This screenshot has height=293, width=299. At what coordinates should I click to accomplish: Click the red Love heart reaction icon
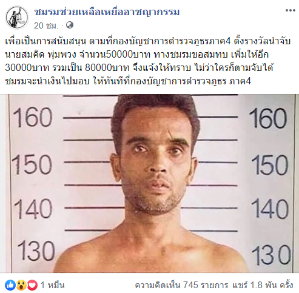32,285
